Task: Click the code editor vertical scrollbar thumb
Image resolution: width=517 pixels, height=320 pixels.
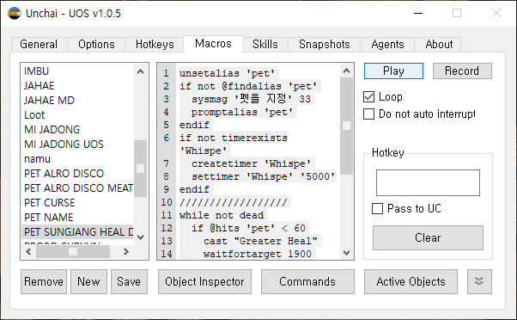Action: click(x=346, y=126)
